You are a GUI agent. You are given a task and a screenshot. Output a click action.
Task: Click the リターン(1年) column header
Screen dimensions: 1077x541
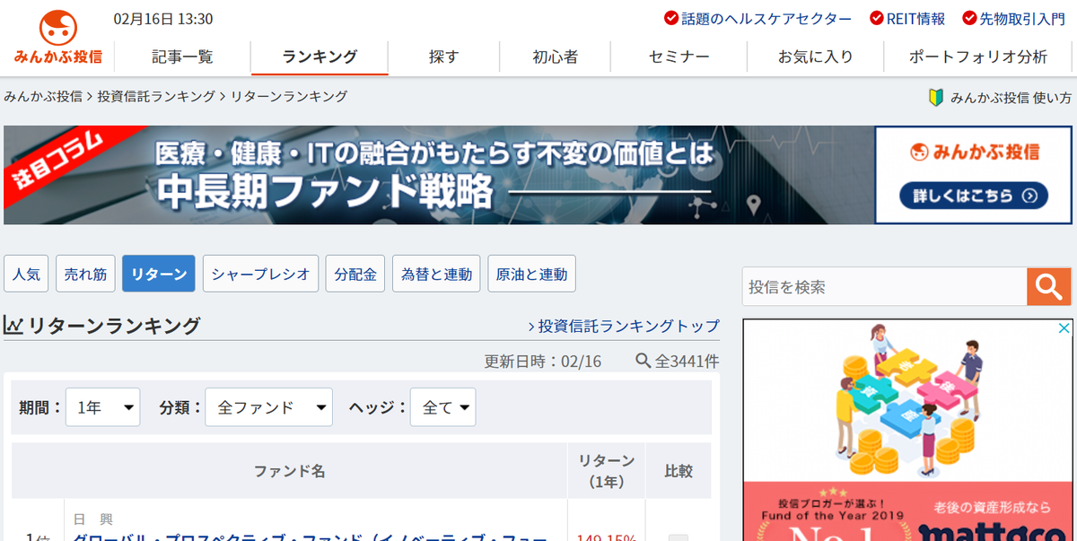pyautogui.click(x=606, y=471)
